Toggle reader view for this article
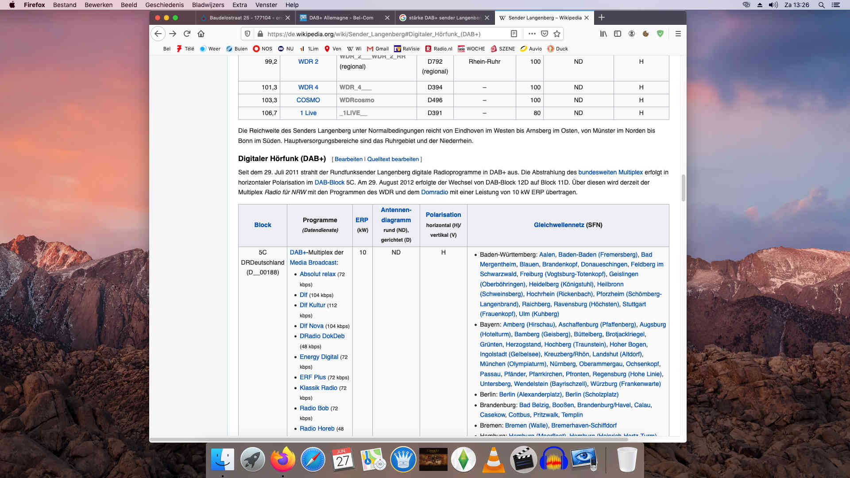 pos(514,34)
